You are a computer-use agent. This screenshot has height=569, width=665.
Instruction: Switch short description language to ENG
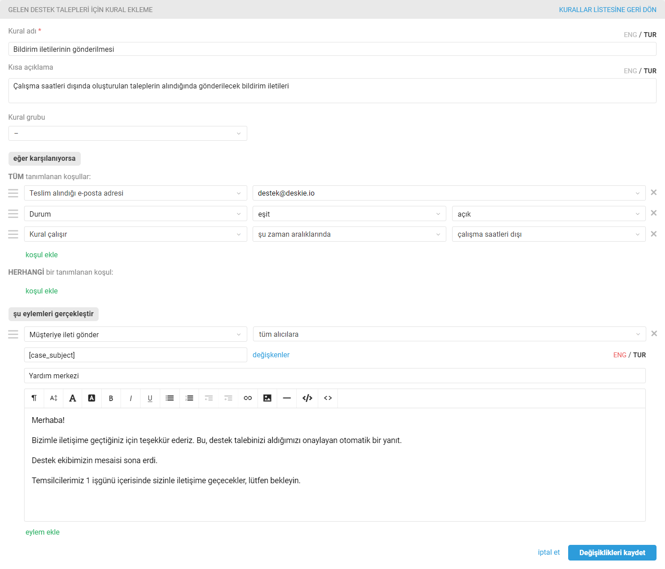click(630, 71)
